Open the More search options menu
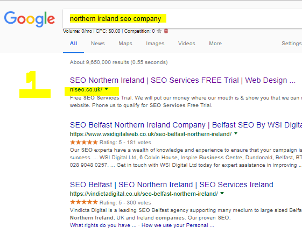Image resolution: width=302 pixels, height=241 pixels. (215, 44)
